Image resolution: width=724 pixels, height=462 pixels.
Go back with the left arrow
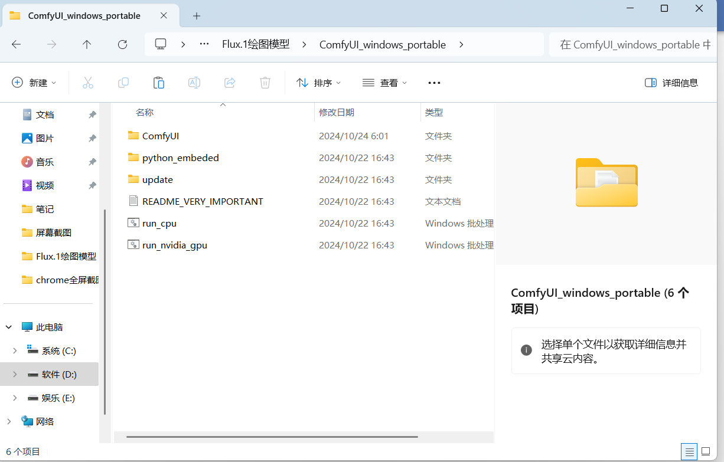[x=17, y=44]
